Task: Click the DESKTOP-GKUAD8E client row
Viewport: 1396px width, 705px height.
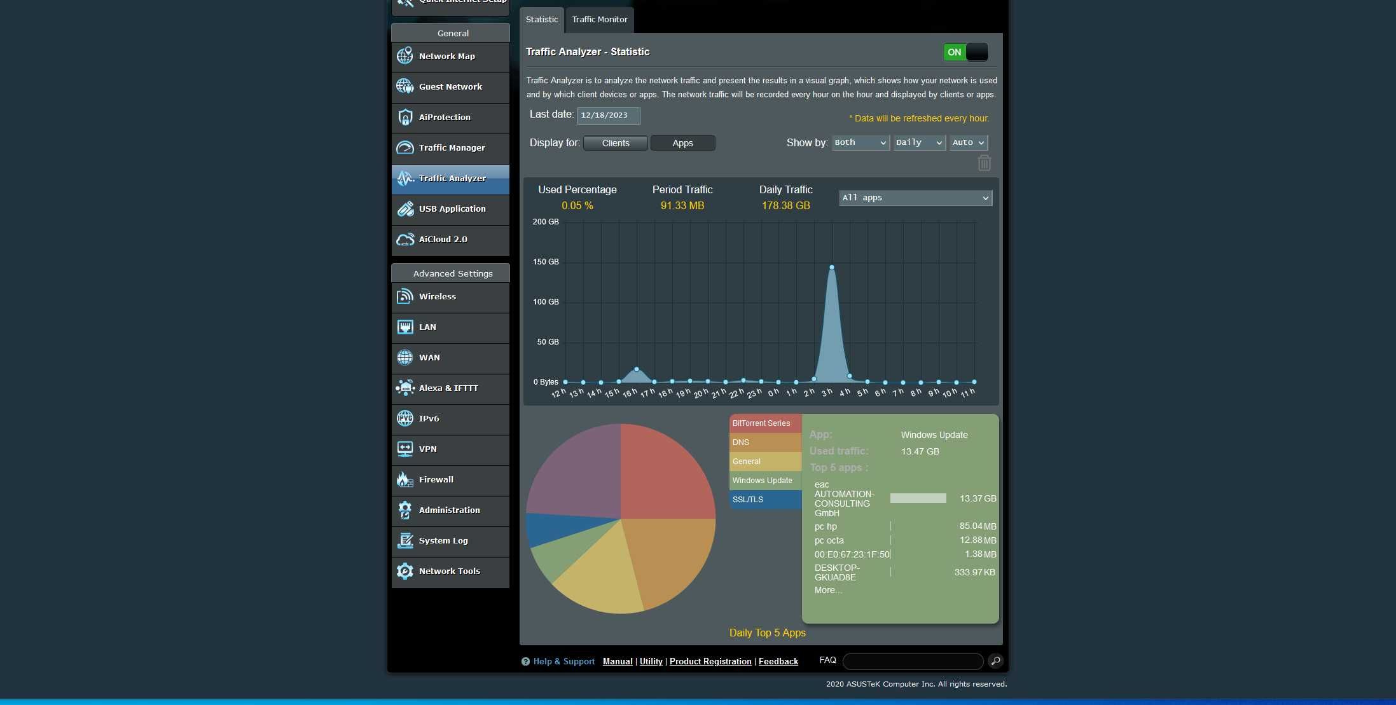Action: click(905, 572)
